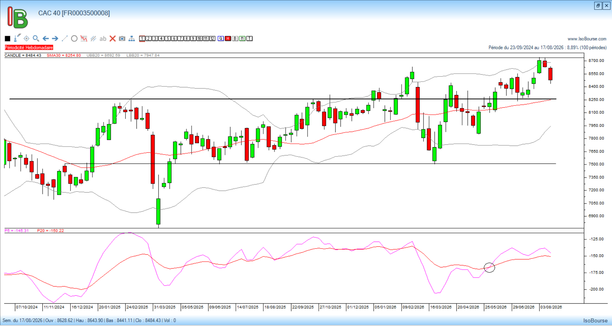612x326 pixels.
Task: Select layout preset 3
Action: click(155, 39)
